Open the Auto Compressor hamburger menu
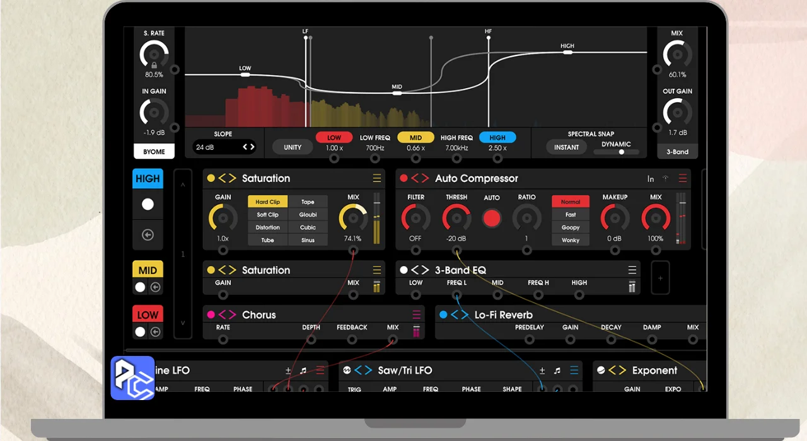This screenshot has width=807, height=441. (x=682, y=179)
